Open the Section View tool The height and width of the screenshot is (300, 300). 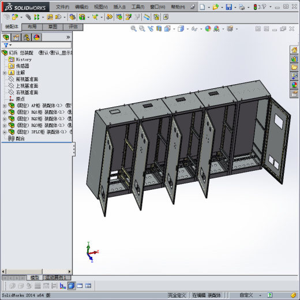159,29
